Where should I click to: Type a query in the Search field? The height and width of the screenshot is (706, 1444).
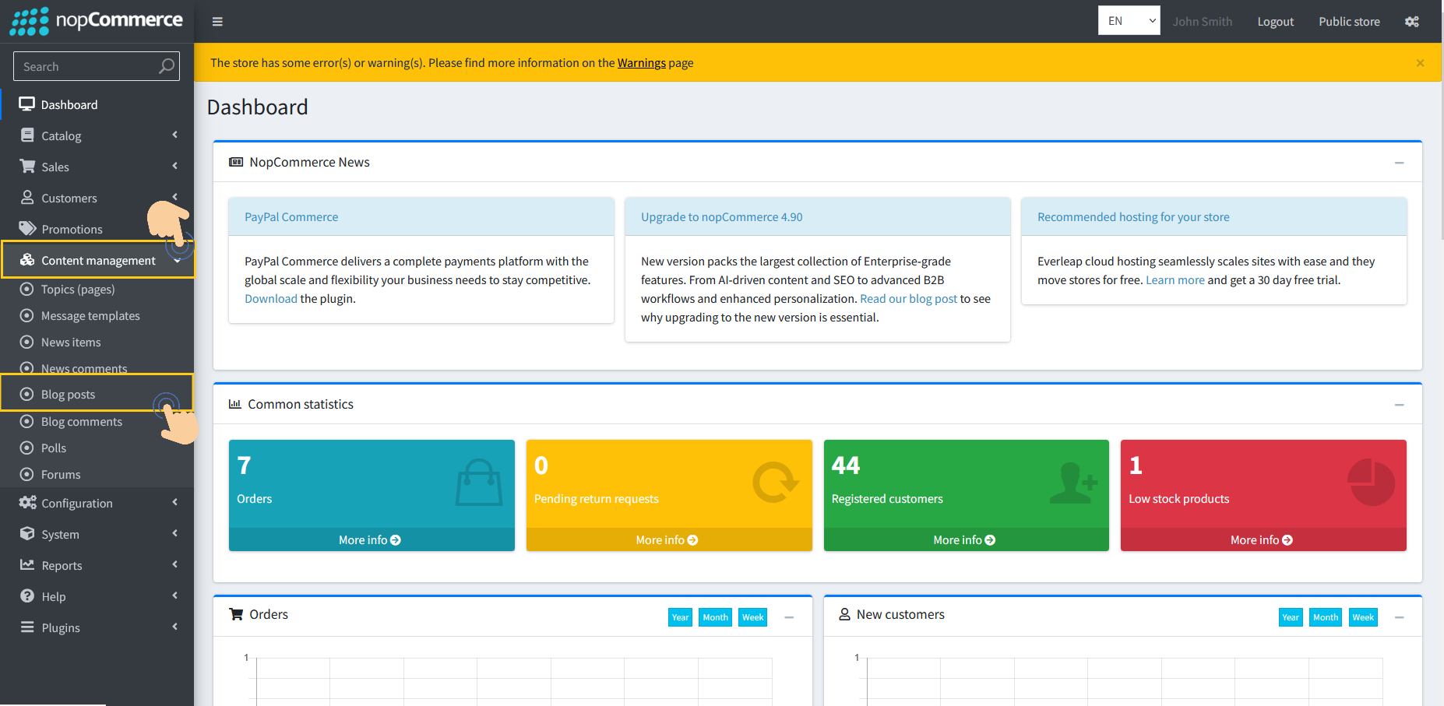pos(86,66)
